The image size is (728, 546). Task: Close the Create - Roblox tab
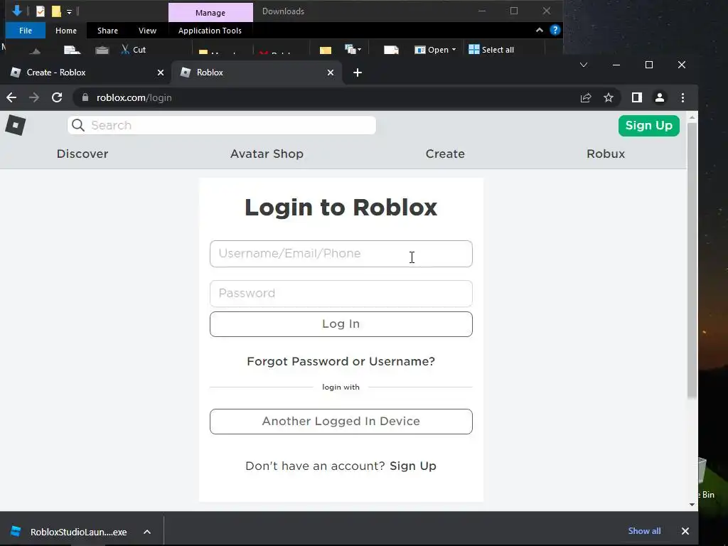(161, 73)
